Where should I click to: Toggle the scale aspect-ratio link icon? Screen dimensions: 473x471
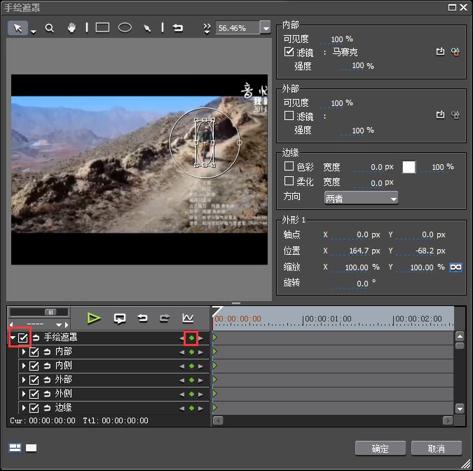click(455, 267)
